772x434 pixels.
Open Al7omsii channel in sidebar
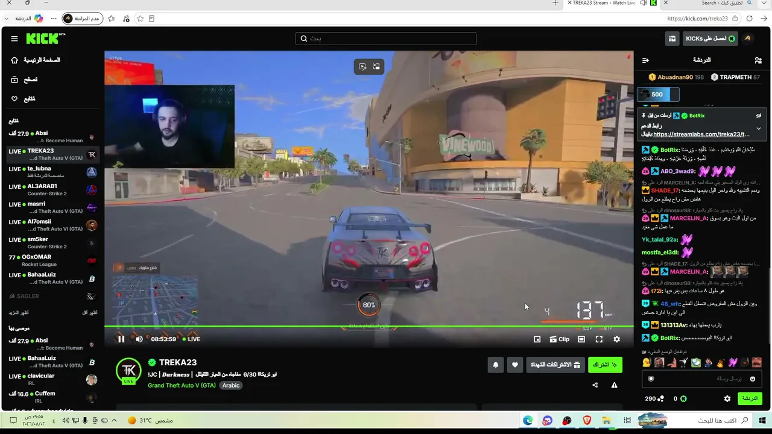(52, 225)
